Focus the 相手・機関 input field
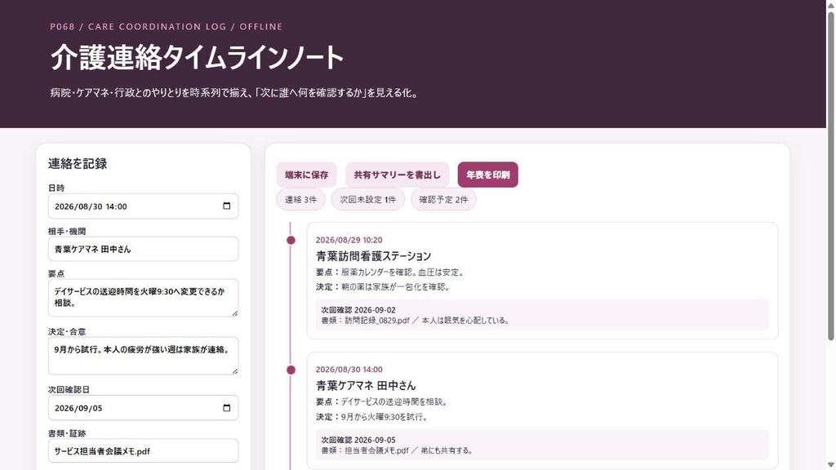 144,249
